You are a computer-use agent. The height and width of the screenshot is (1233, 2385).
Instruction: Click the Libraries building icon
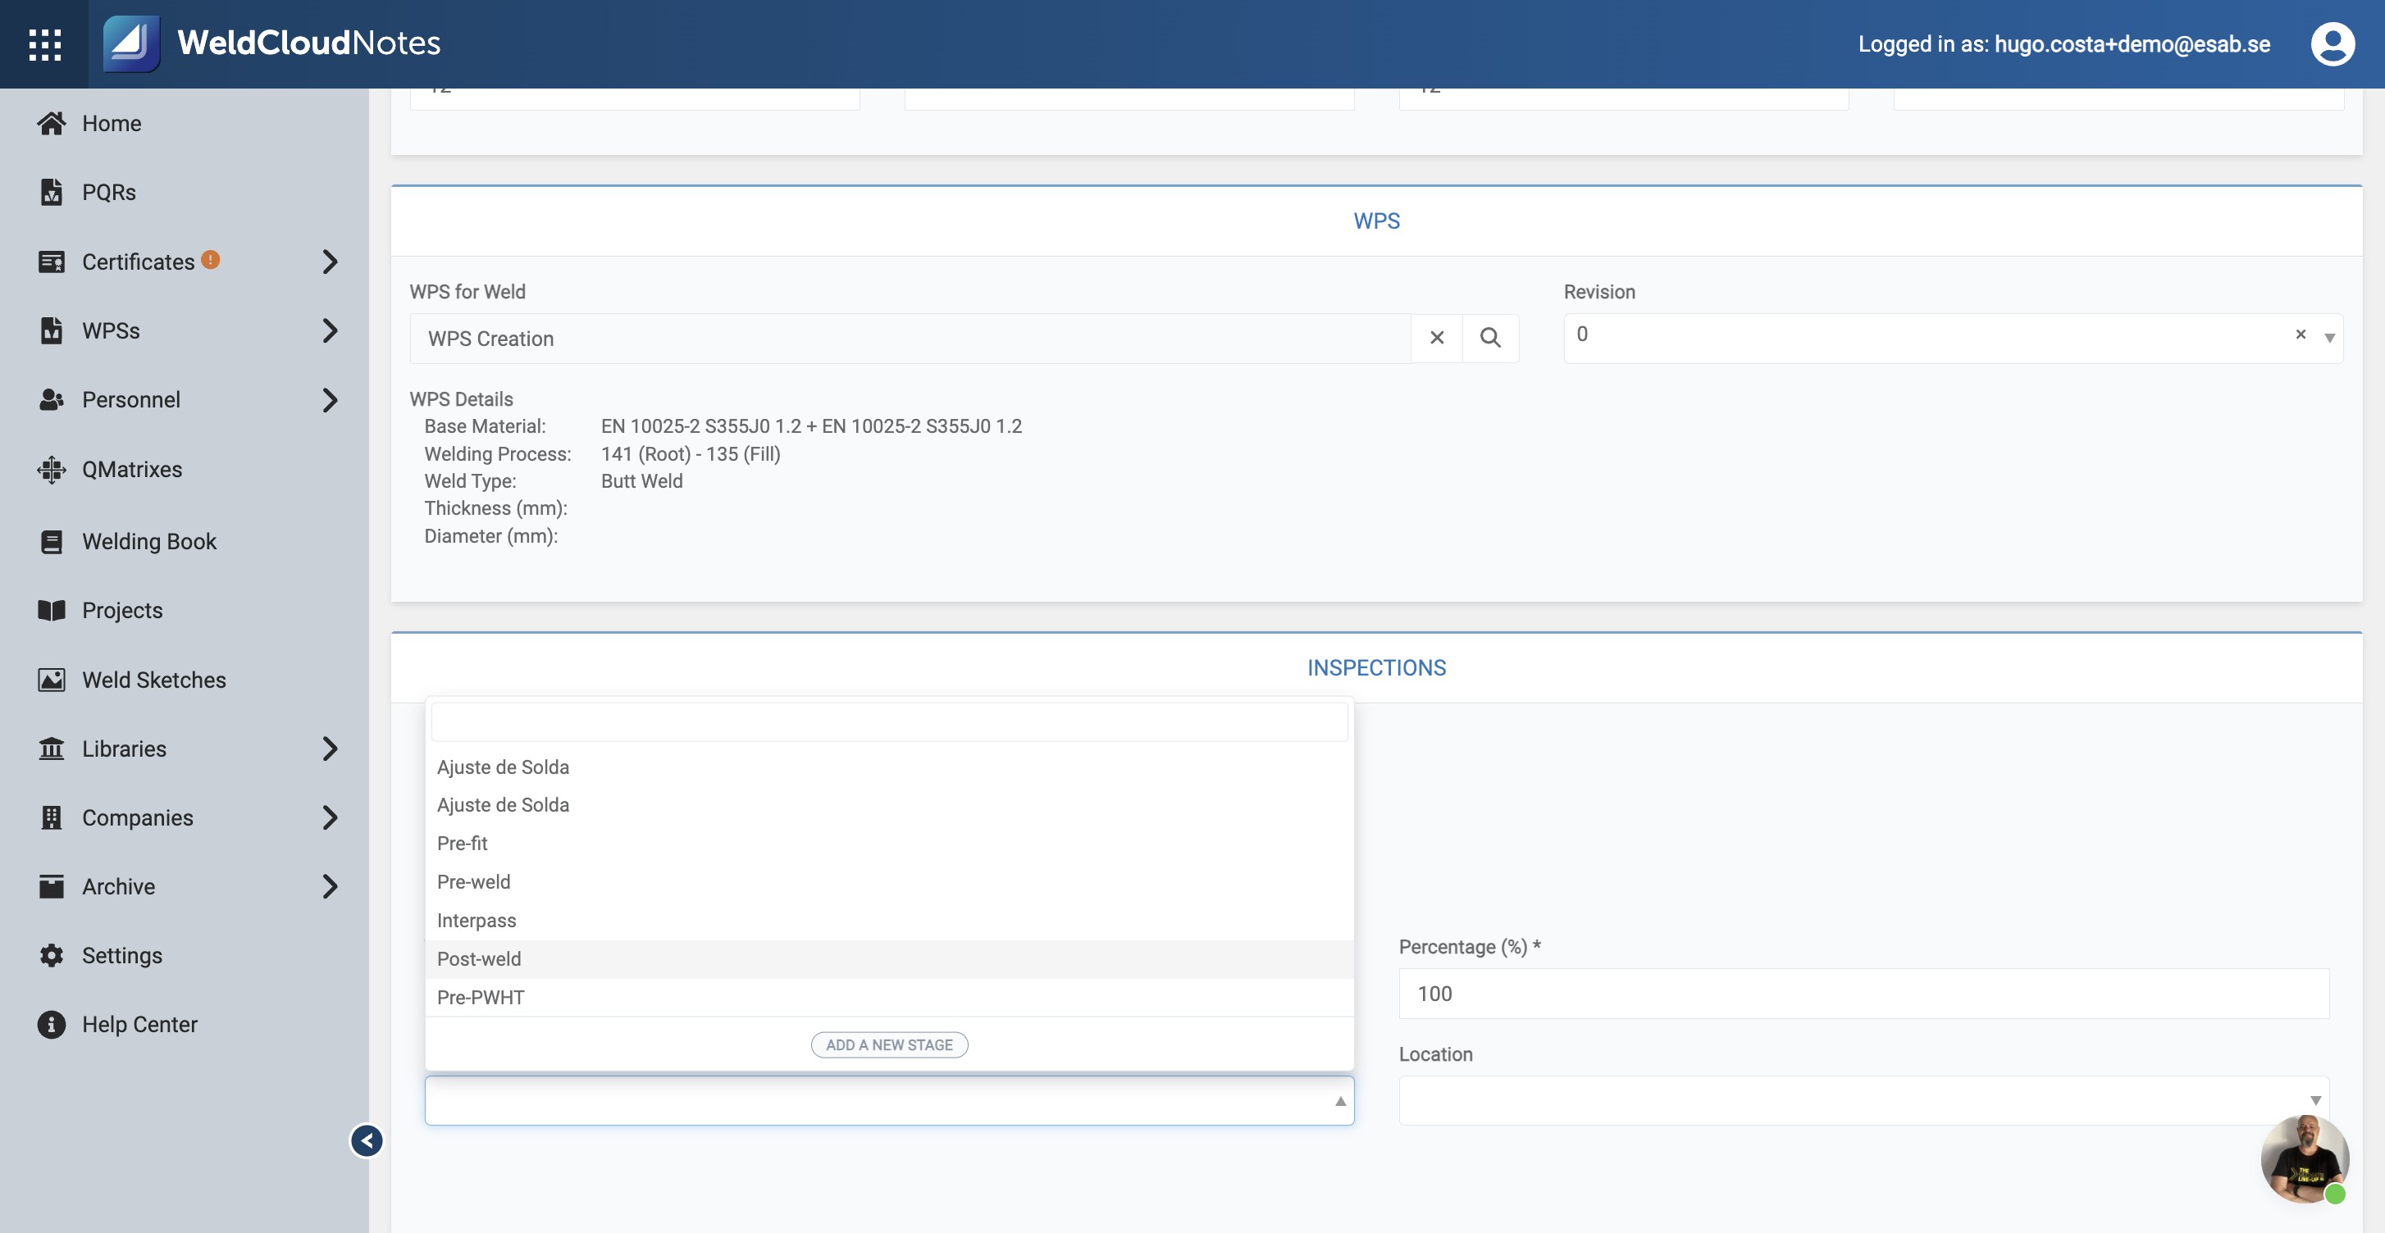(52, 748)
